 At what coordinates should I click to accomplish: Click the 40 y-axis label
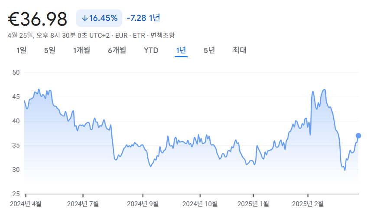16,121
